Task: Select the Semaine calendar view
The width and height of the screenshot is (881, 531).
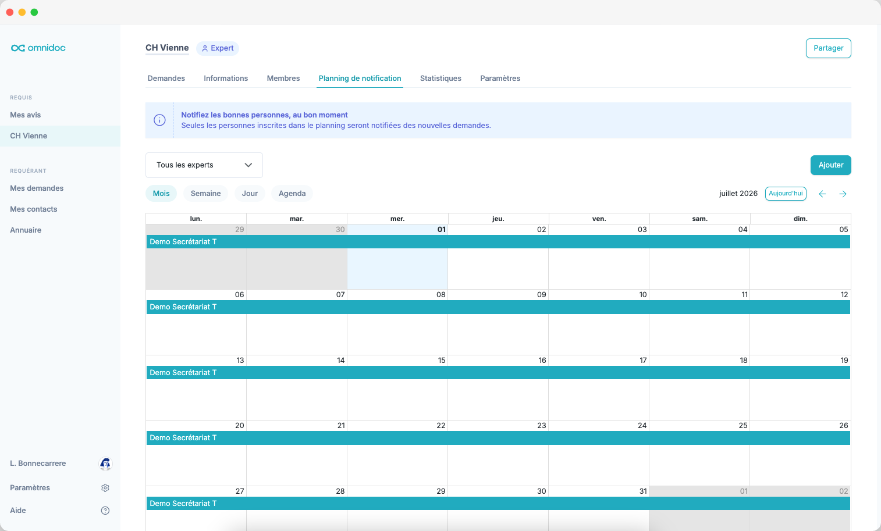Action: (206, 194)
